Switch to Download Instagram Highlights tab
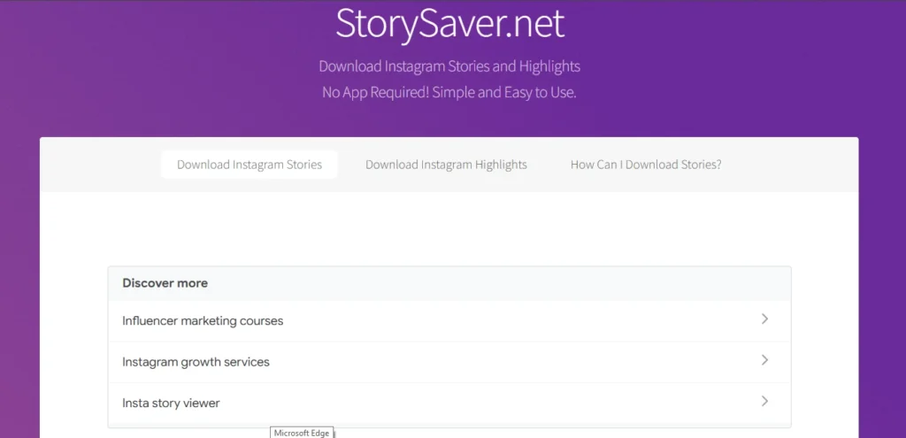Screen dimensions: 906x438 pos(446,165)
